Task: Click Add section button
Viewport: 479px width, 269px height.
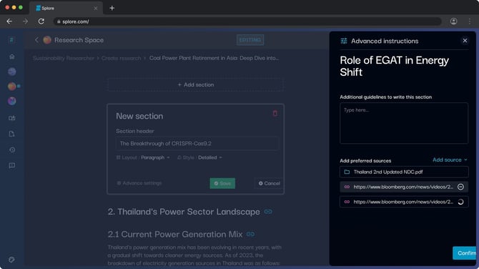Action: [195, 84]
